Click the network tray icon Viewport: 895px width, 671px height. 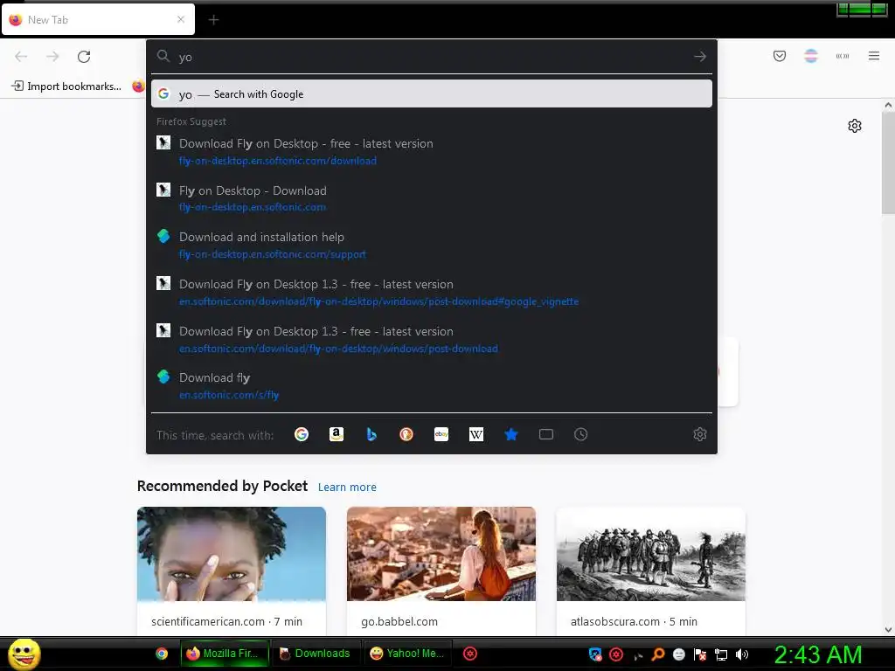pos(721,654)
